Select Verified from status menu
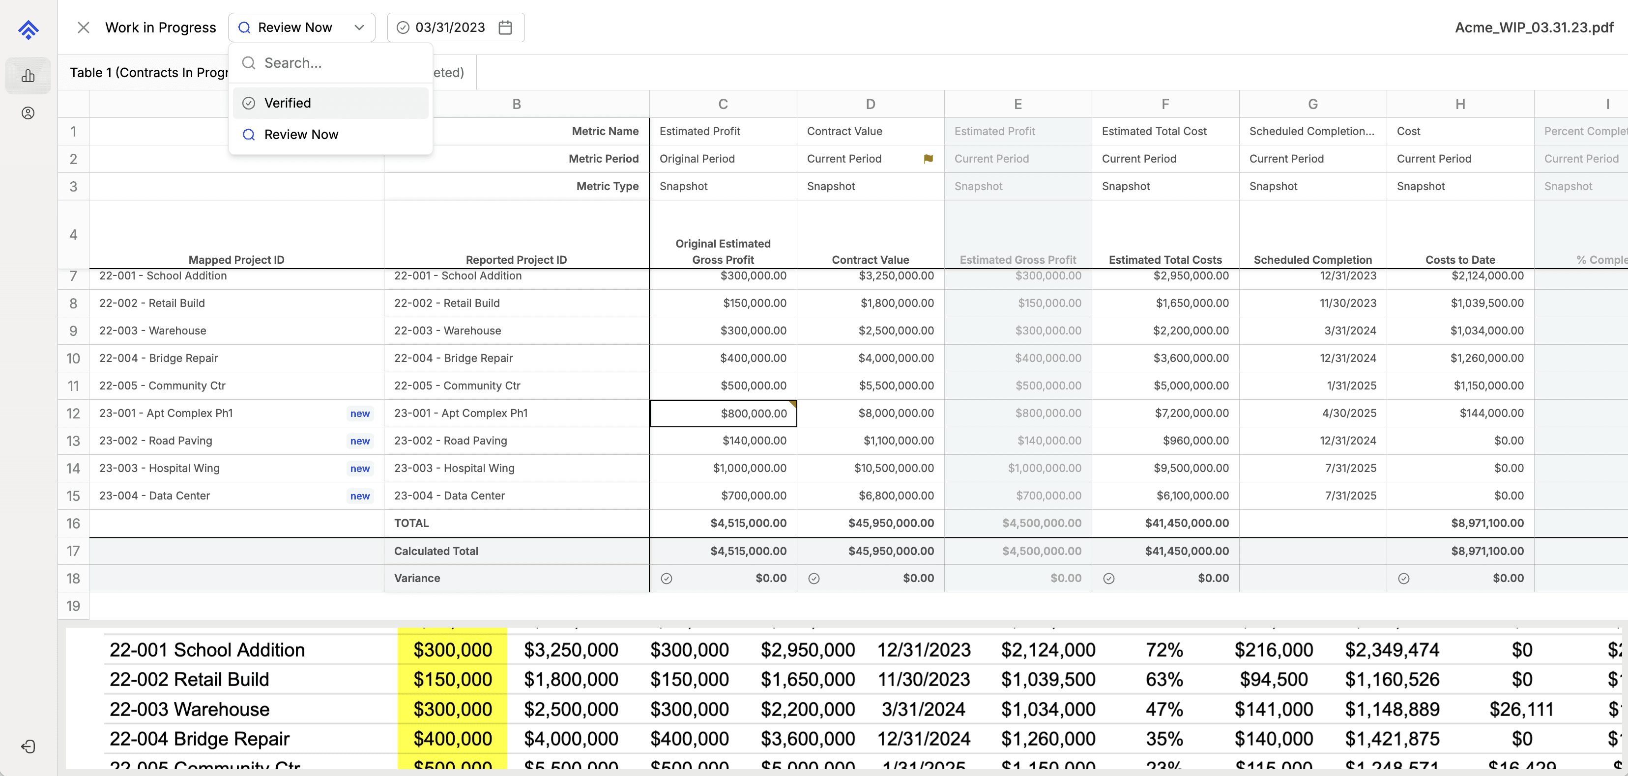This screenshot has width=1628, height=776. pos(330,103)
